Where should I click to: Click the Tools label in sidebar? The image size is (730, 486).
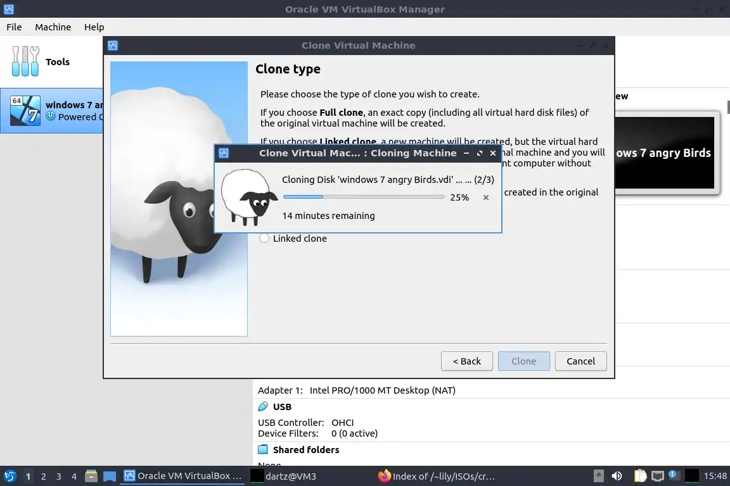57,62
